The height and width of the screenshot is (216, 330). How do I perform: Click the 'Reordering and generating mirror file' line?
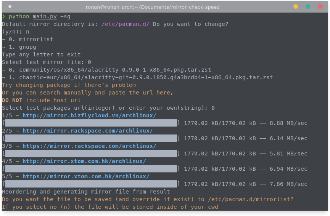(86, 192)
